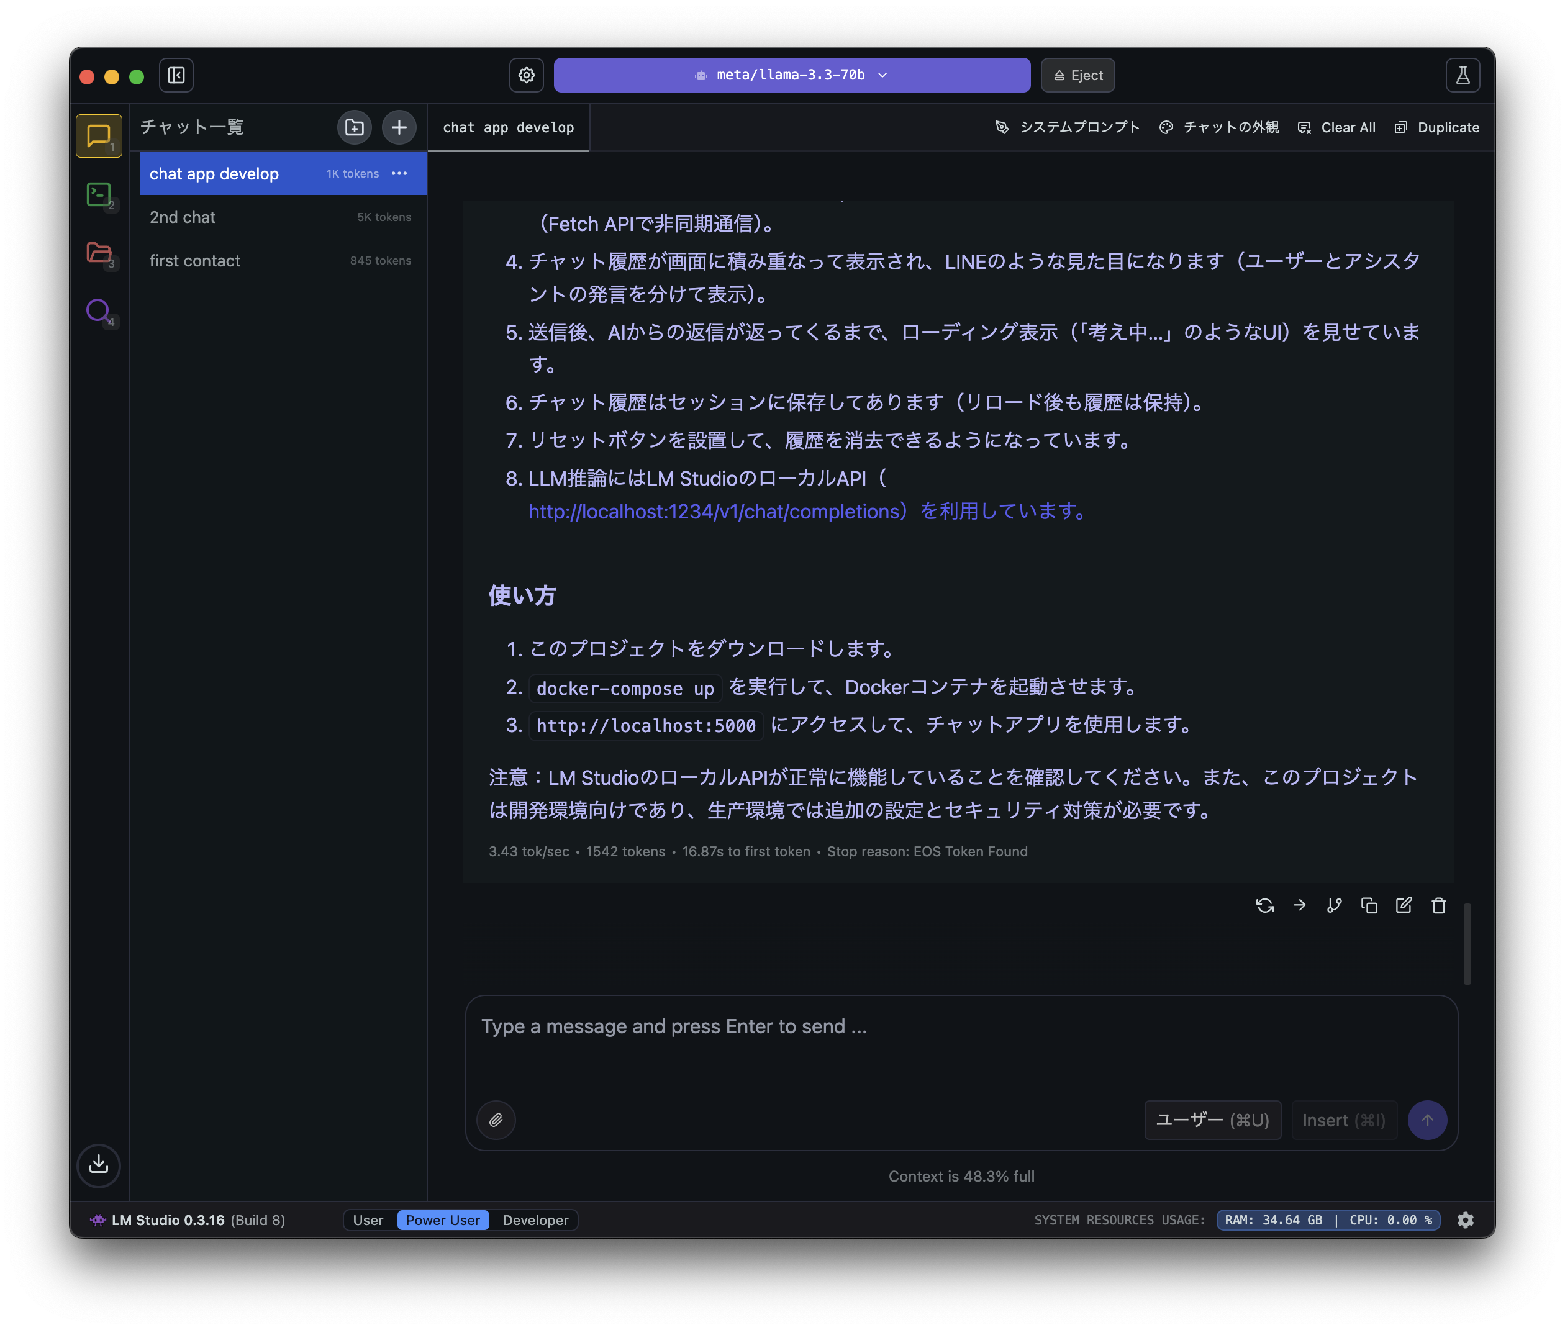This screenshot has height=1330, width=1565.
Task: Switch to User mode in the status bar
Action: 369,1220
